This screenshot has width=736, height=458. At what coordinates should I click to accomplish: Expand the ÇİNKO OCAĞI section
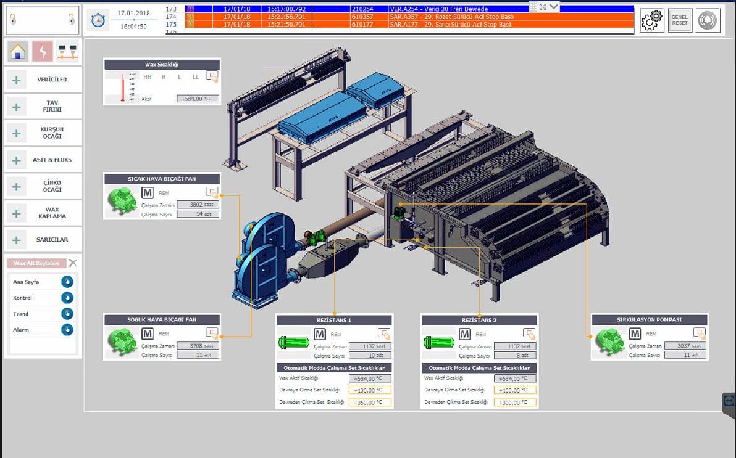17,186
